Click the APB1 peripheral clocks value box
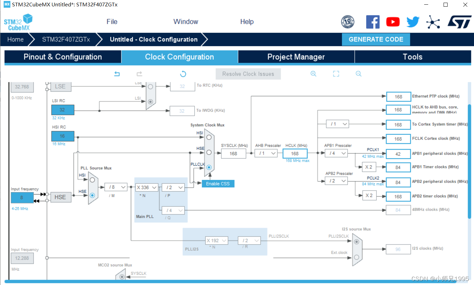Viewport: 474px width, 285px height. (x=398, y=154)
